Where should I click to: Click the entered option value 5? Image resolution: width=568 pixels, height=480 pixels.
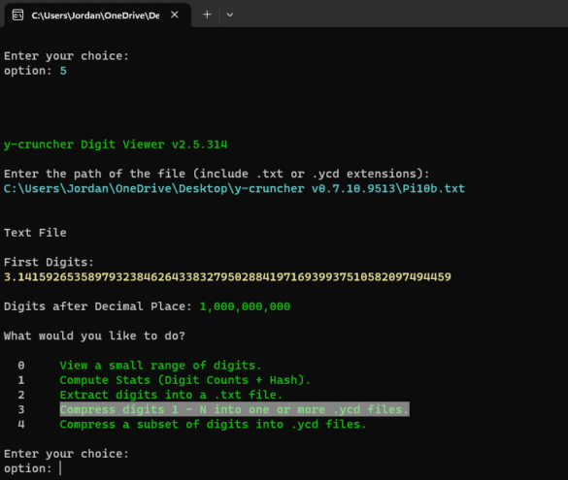pos(63,71)
